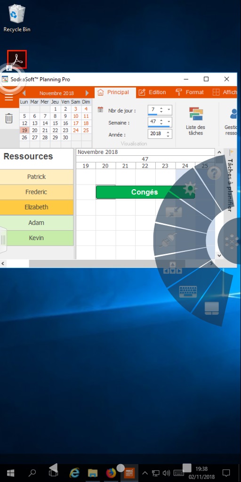Image resolution: width=241 pixels, height=482 pixels.
Task: Select day 1 in the mini calendar
Action: click(x=56, y=109)
